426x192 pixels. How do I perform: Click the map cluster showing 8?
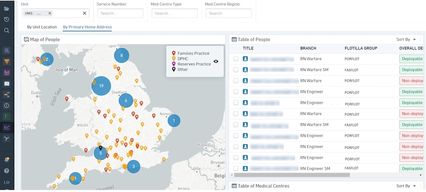tap(121, 55)
